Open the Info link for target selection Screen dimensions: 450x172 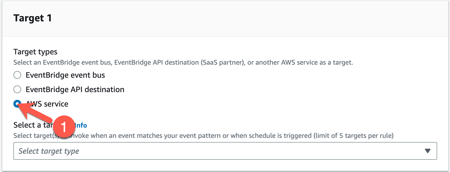[x=81, y=125]
